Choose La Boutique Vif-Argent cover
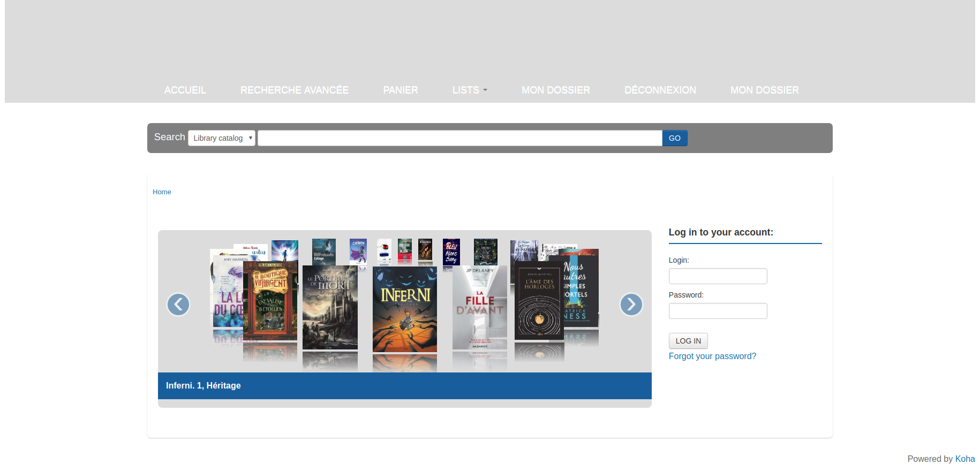This screenshot has height=472, width=980. [x=269, y=300]
